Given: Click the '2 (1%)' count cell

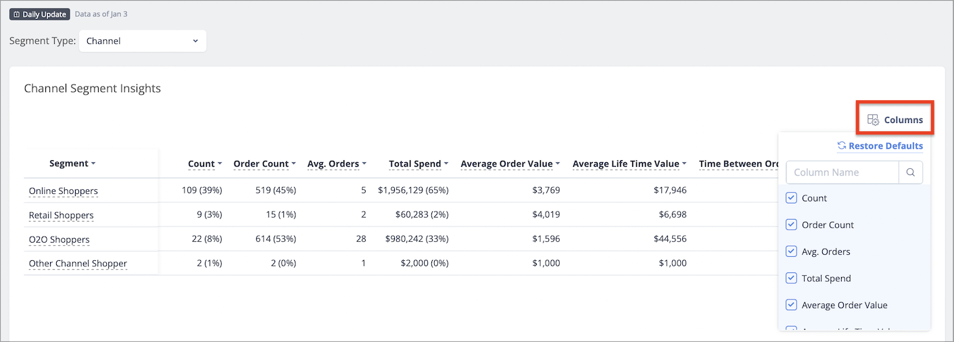Looking at the screenshot, I should coord(210,263).
